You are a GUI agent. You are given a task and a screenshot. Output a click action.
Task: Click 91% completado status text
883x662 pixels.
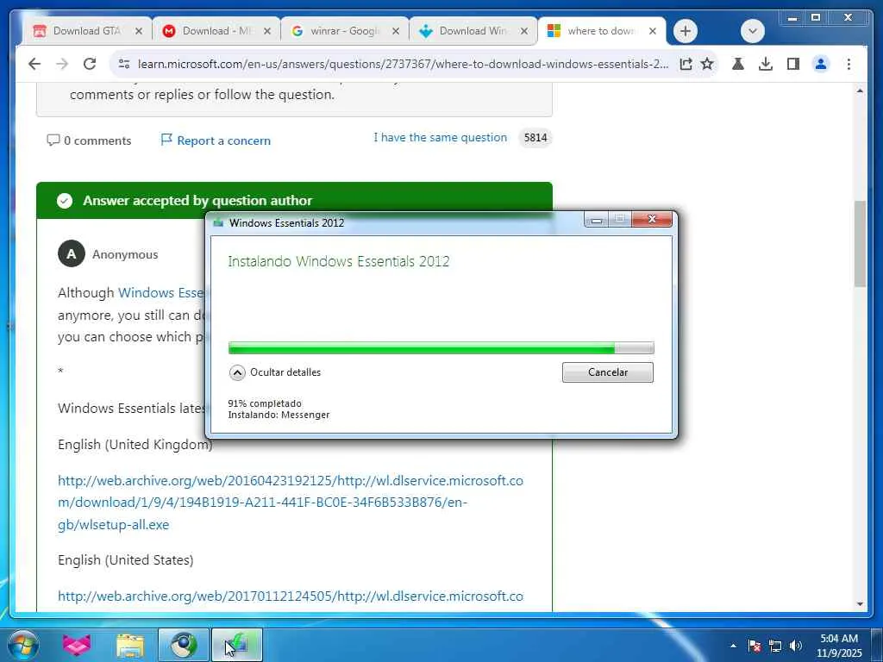[x=265, y=403]
